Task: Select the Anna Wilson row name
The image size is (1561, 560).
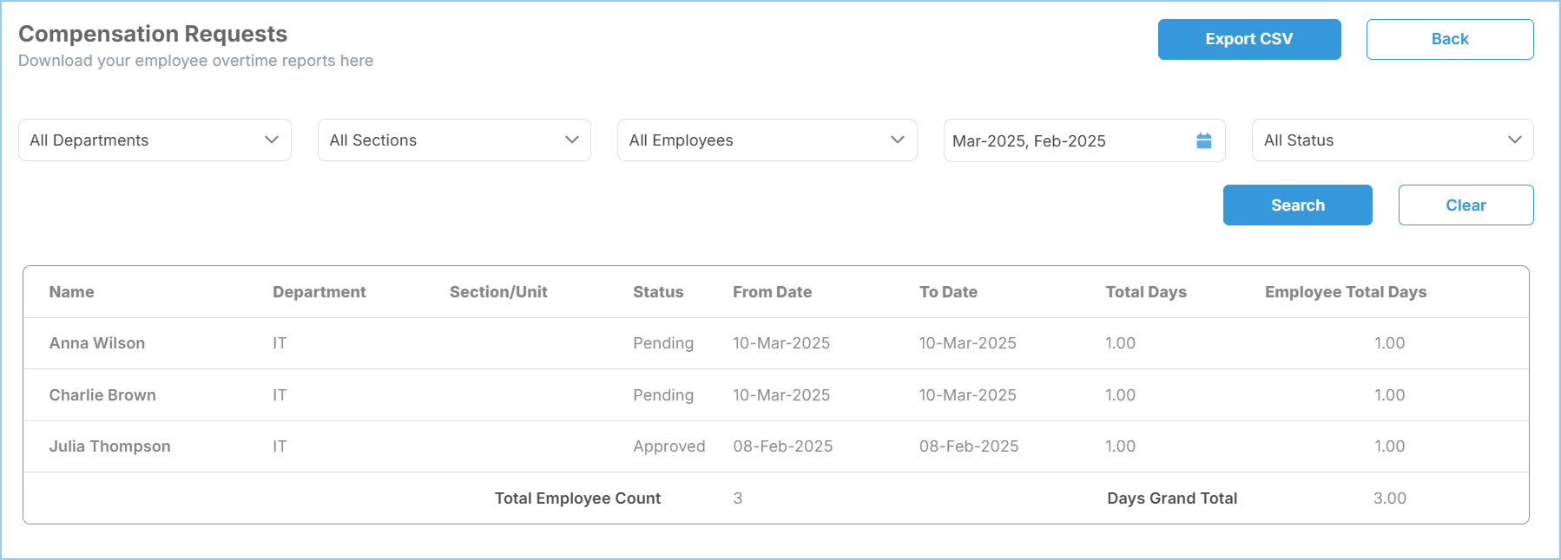Action: [x=97, y=343]
